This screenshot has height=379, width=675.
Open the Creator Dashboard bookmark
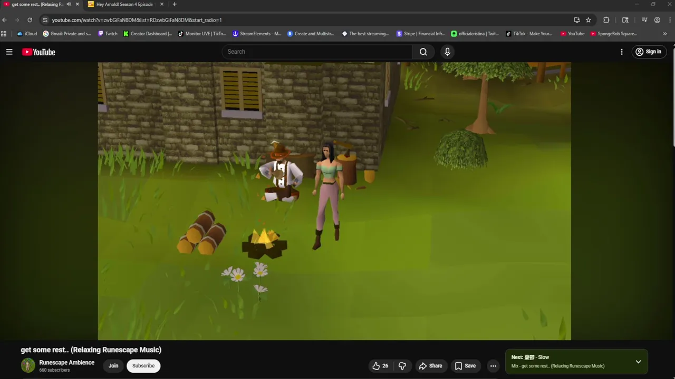pyautogui.click(x=148, y=34)
